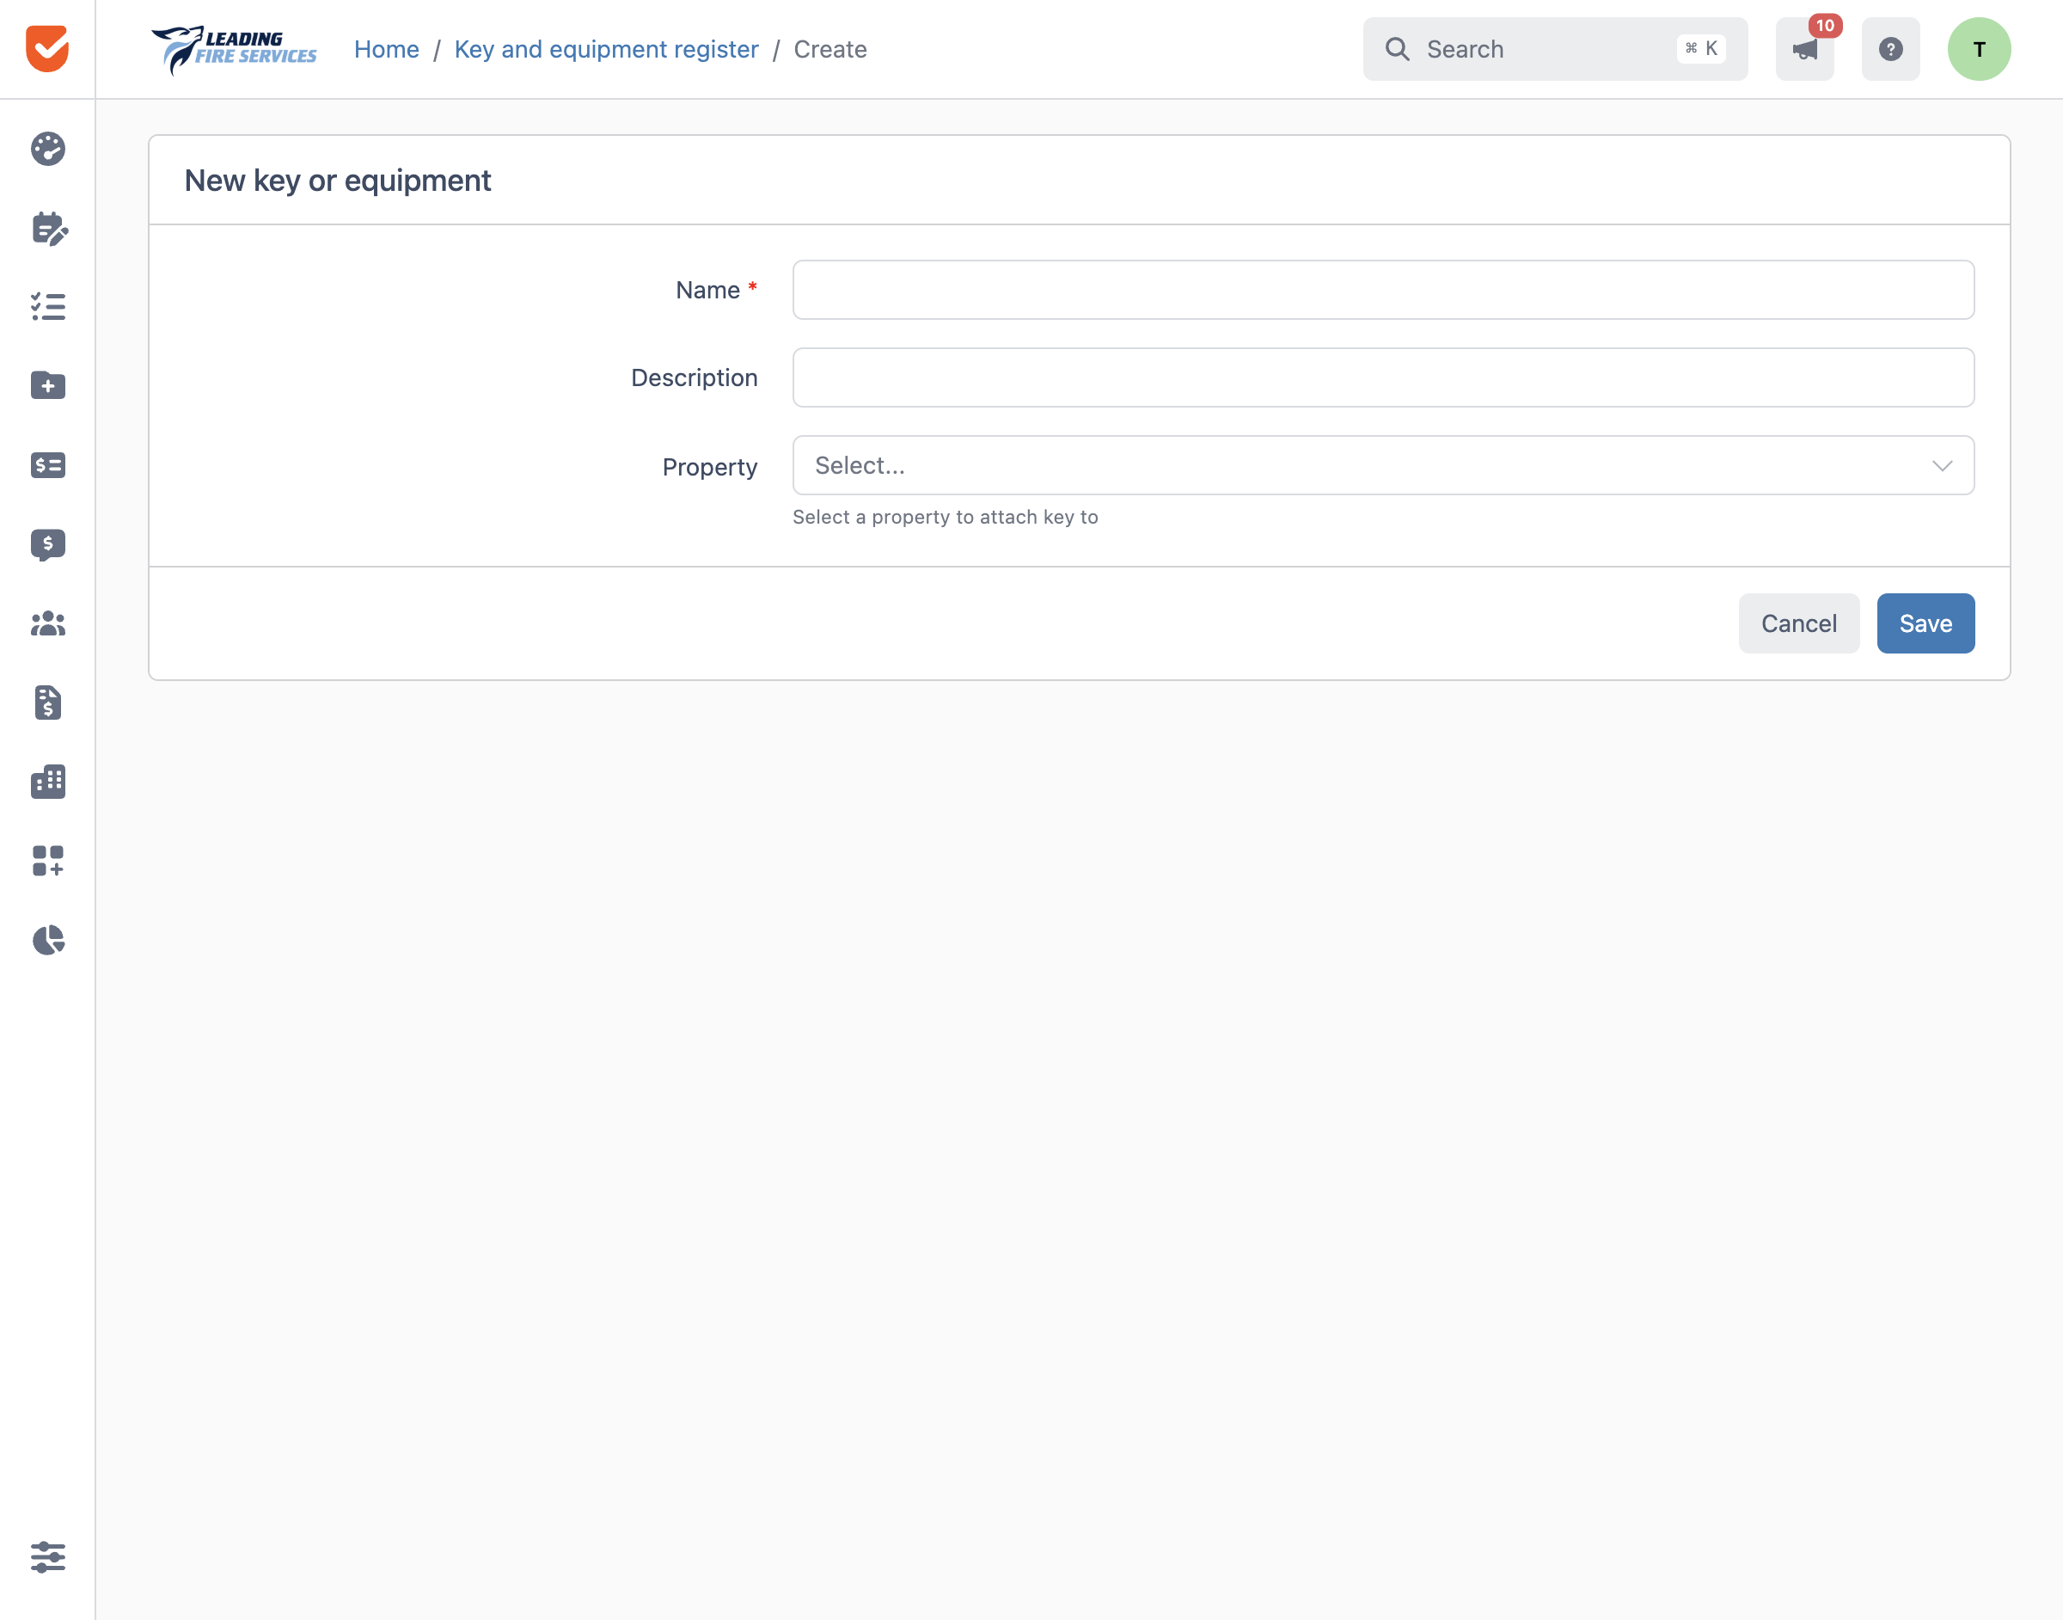Open the user avatar T menu
The width and height of the screenshot is (2063, 1620).
click(1980, 49)
